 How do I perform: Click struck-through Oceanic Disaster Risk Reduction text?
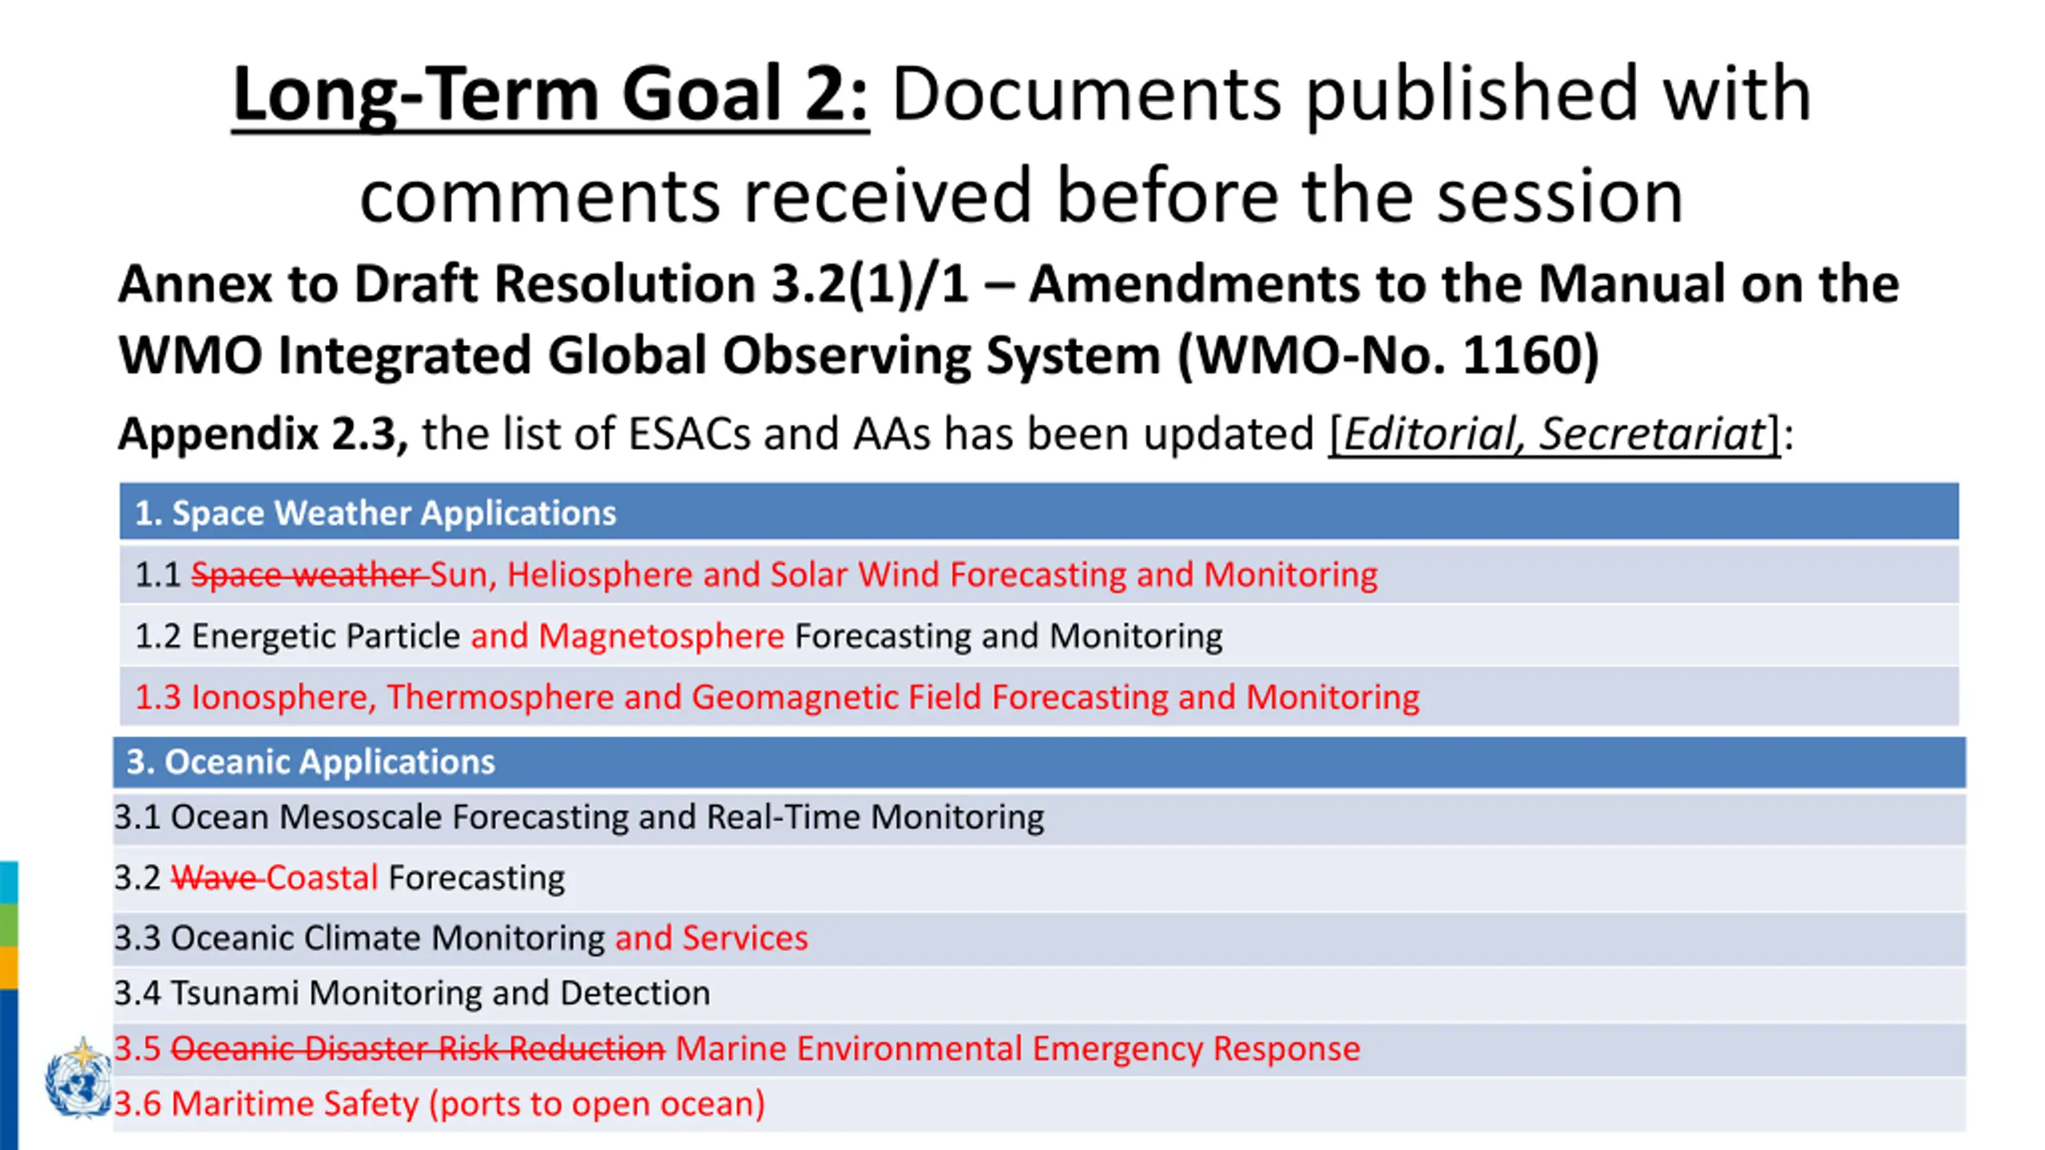(418, 1049)
